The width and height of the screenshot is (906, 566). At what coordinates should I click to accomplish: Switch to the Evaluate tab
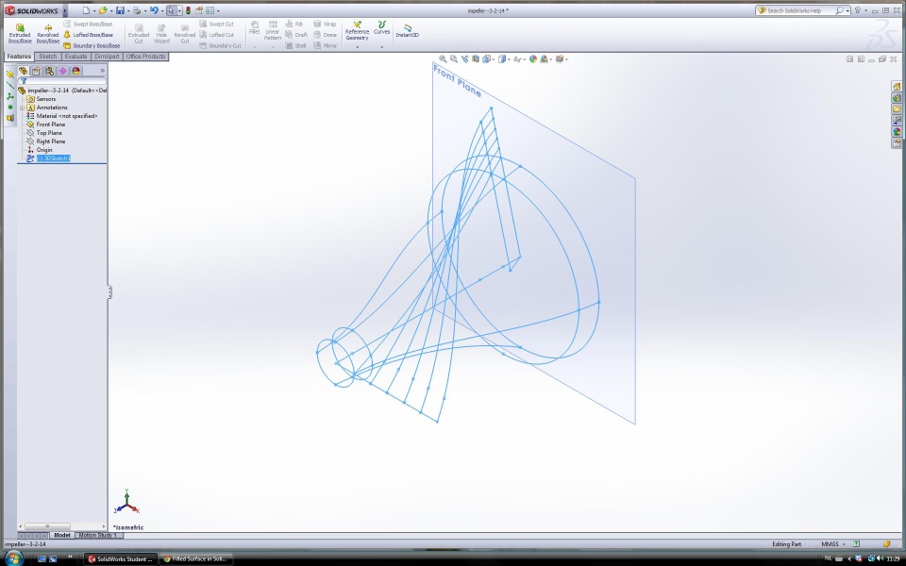pyautogui.click(x=75, y=57)
